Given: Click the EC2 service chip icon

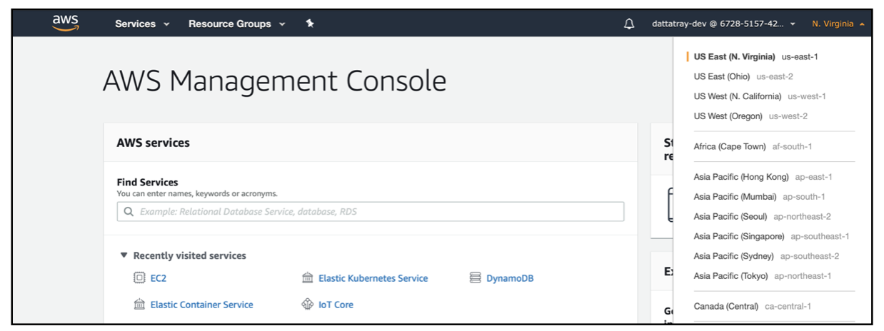Looking at the screenshot, I should (139, 278).
